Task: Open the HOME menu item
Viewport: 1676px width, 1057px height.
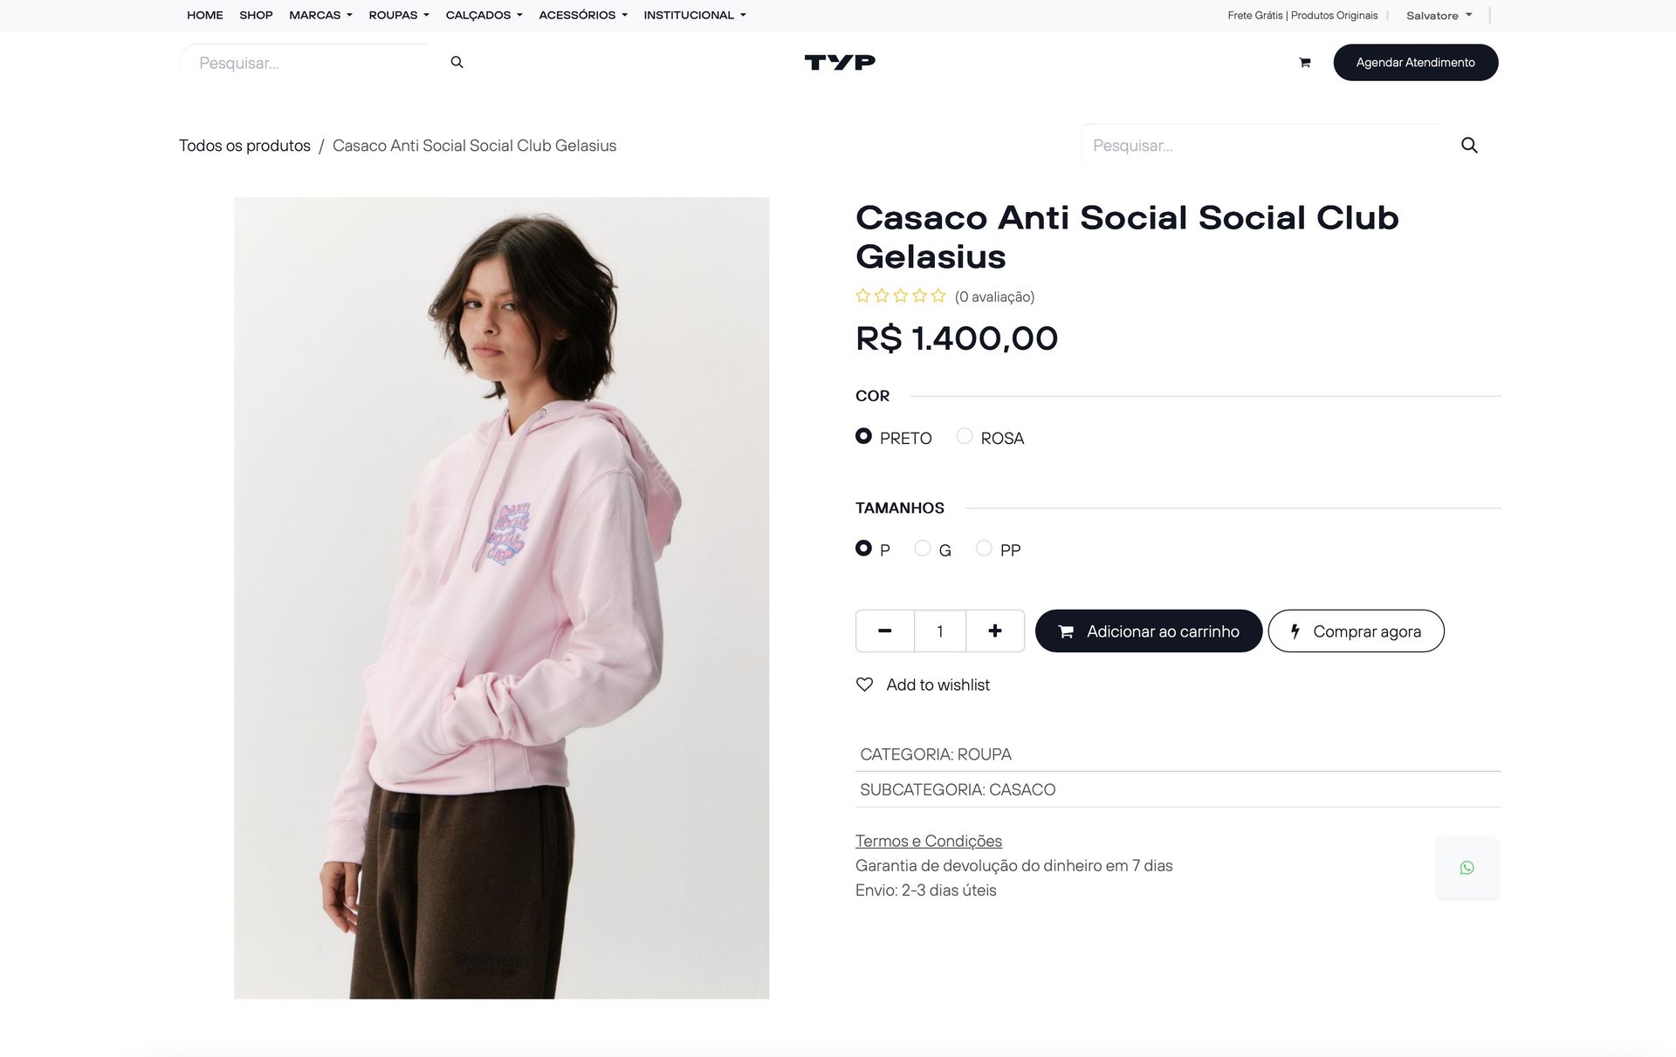Action: point(205,15)
